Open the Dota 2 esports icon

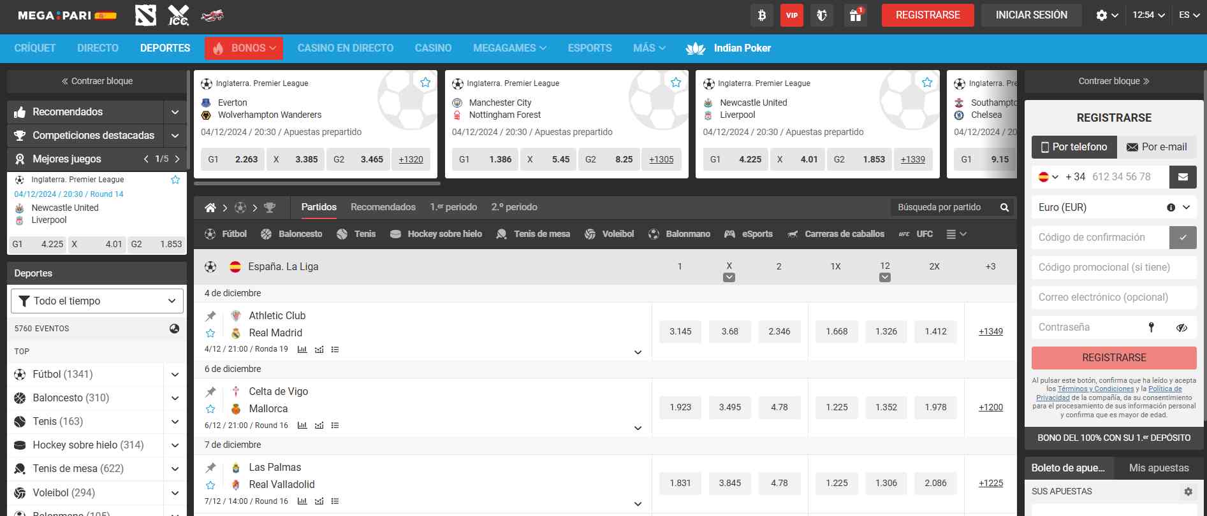pos(145,15)
